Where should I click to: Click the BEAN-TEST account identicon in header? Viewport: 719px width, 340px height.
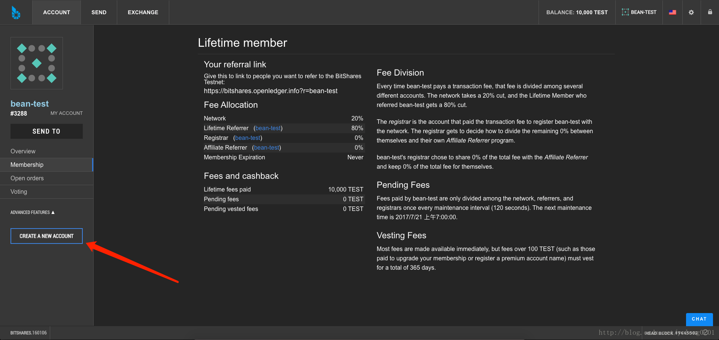tap(625, 12)
